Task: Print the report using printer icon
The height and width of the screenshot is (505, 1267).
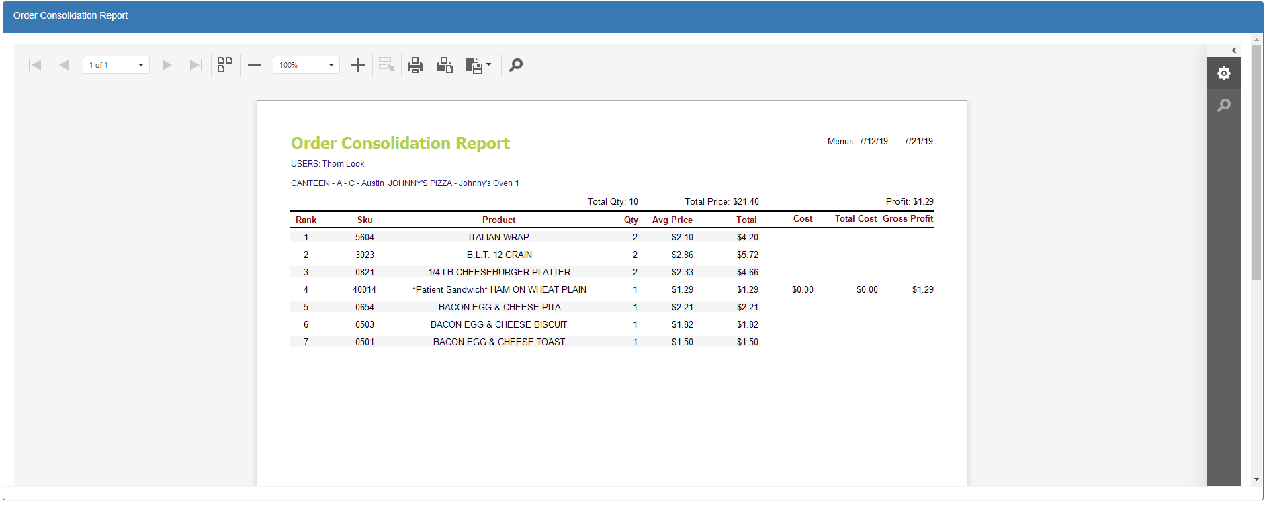Action: (415, 65)
